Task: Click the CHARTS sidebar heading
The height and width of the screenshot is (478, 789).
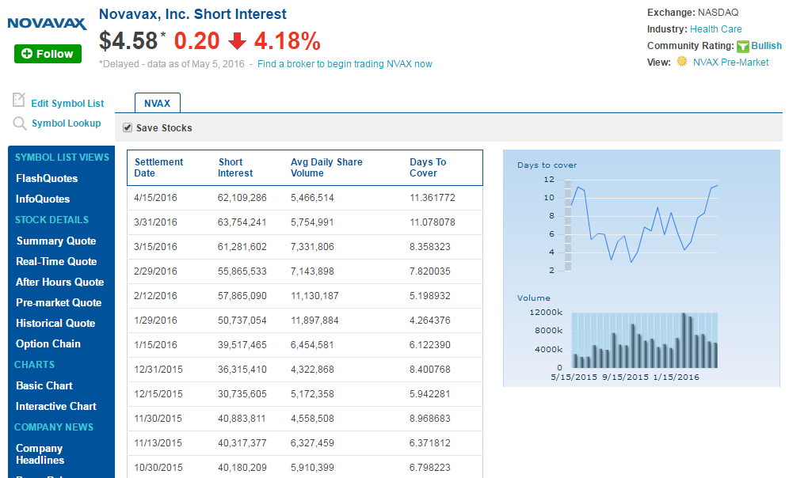Action: (34, 365)
